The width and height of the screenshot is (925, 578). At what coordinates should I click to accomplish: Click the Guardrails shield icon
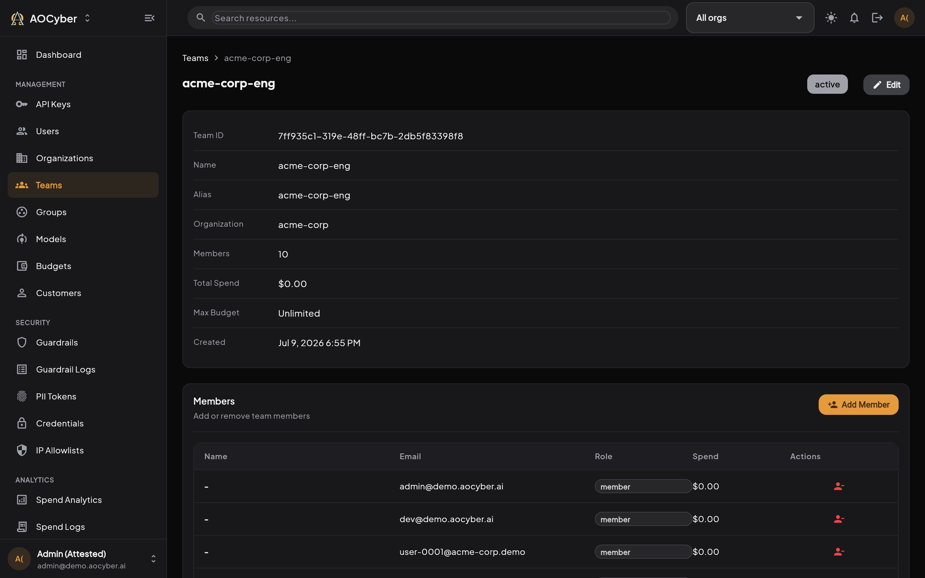[x=22, y=342]
